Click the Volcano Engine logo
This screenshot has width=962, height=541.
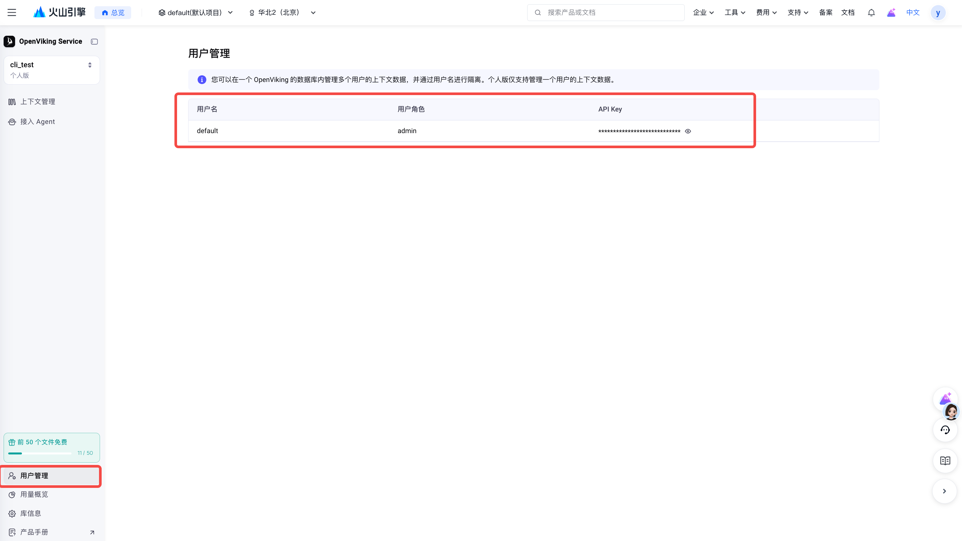(x=59, y=12)
